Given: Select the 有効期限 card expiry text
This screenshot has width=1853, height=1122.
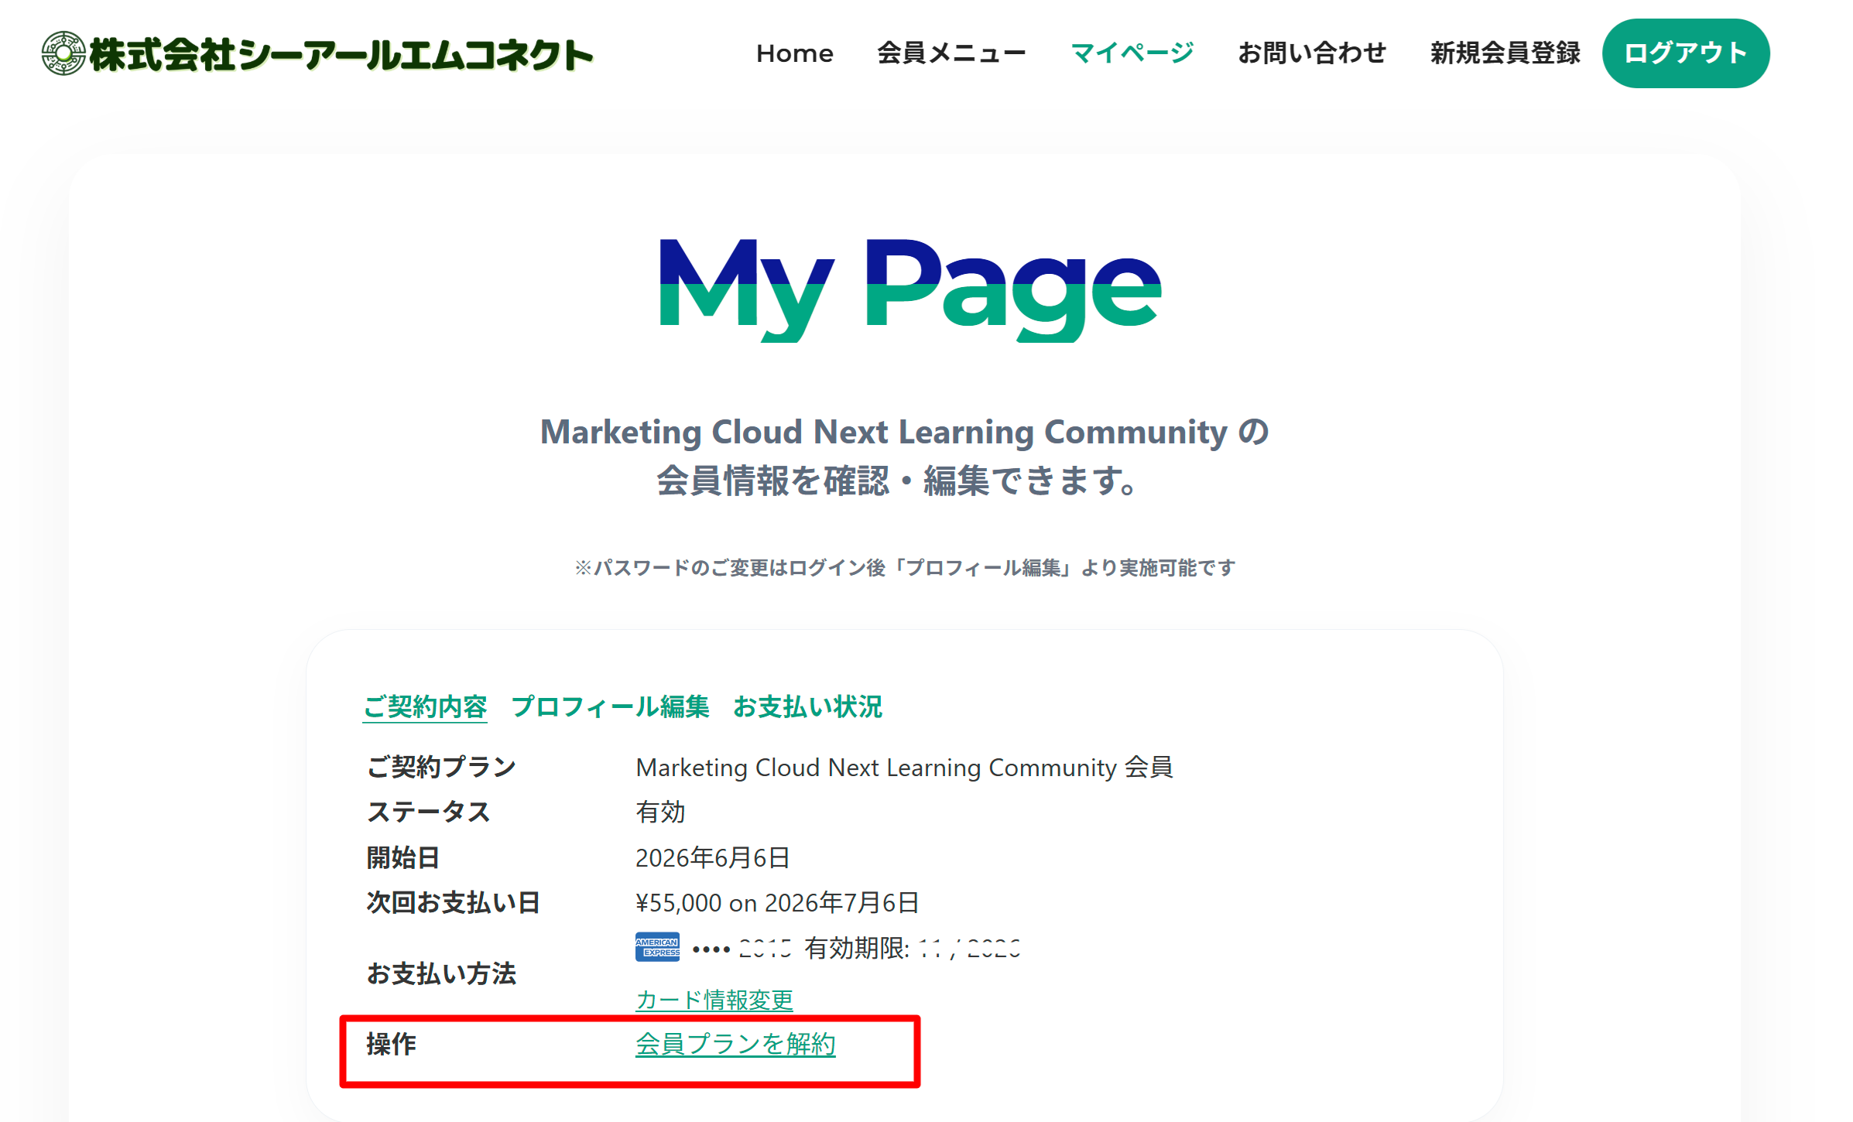Looking at the screenshot, I should point(913,948).
